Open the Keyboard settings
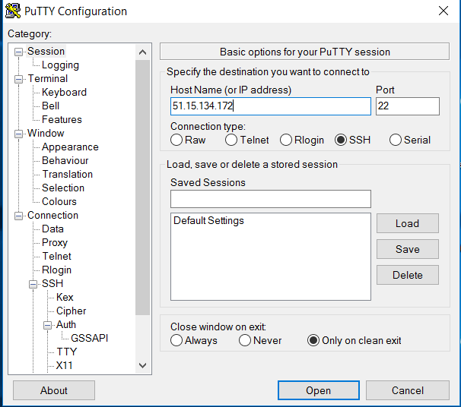The height and width of the screenshot is (407, 461). (64, 92)
